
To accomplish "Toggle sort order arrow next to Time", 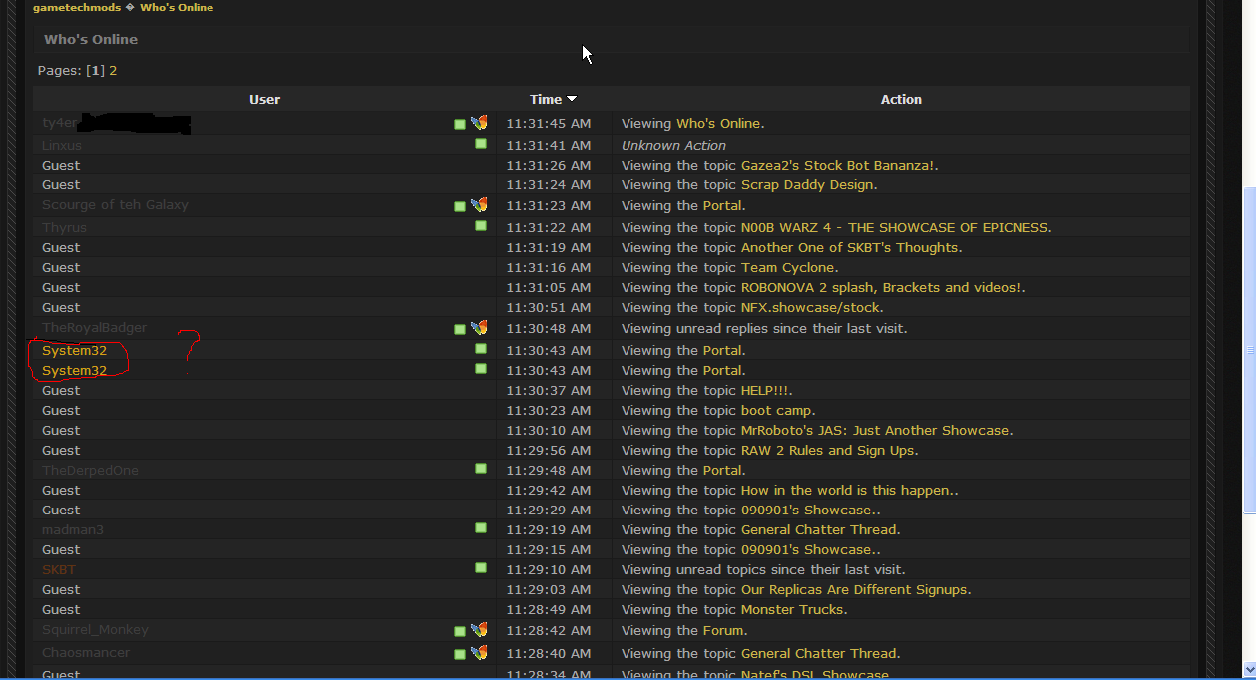I will [x=572, y=99].
